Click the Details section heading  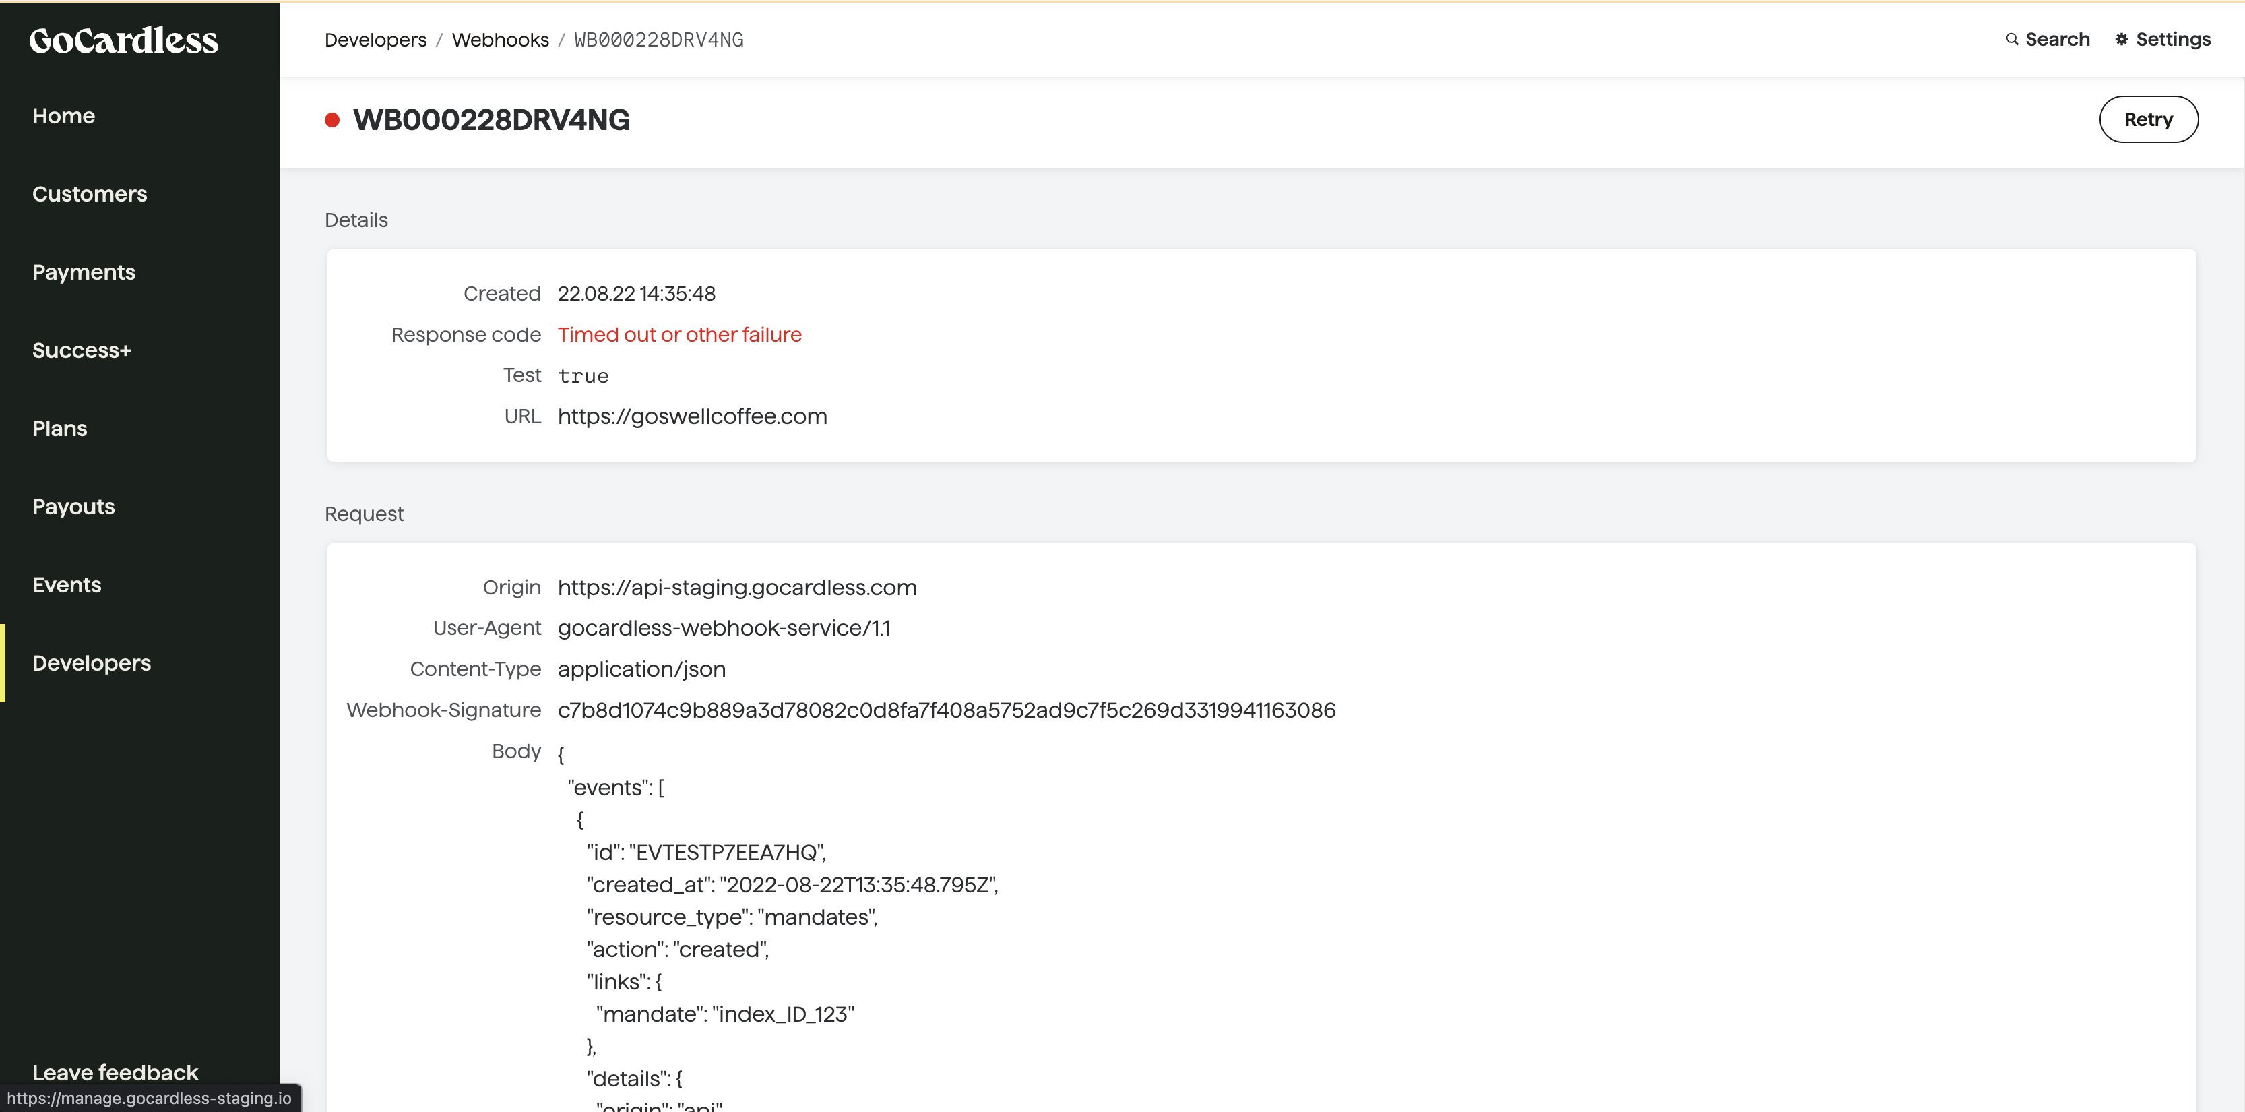tap(356, 220)
